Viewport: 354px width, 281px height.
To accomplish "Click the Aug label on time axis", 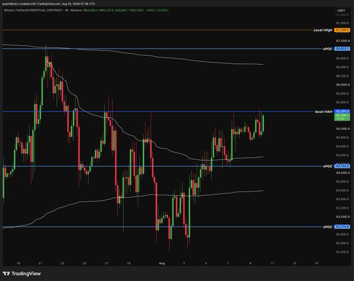I will click(162, 263).
